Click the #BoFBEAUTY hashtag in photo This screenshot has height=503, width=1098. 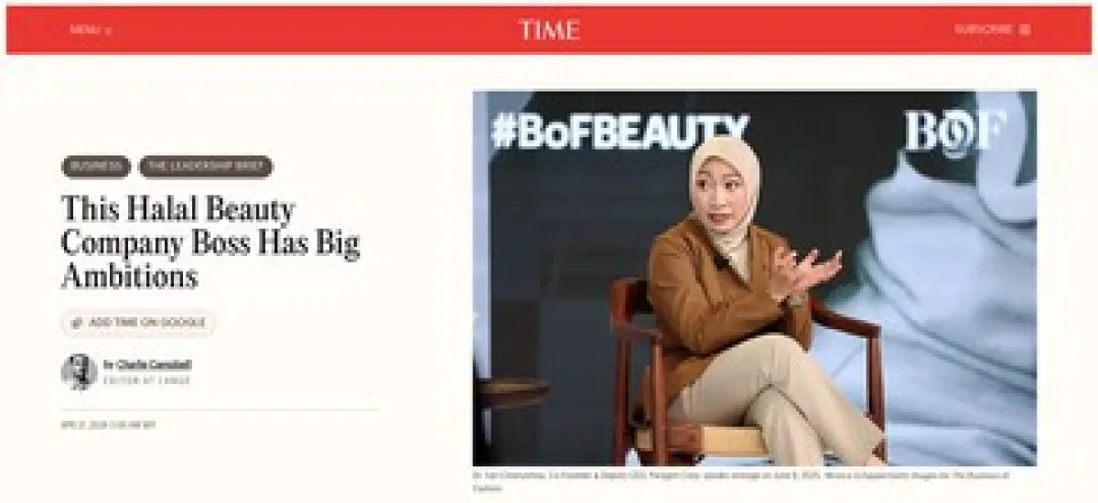619,132
